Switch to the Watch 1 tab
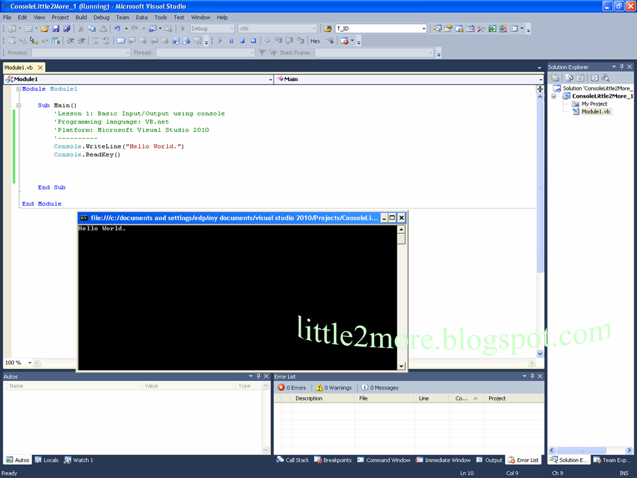Image resolution: width=637 pixels, height=478 pixels. [x=78, y=460]
